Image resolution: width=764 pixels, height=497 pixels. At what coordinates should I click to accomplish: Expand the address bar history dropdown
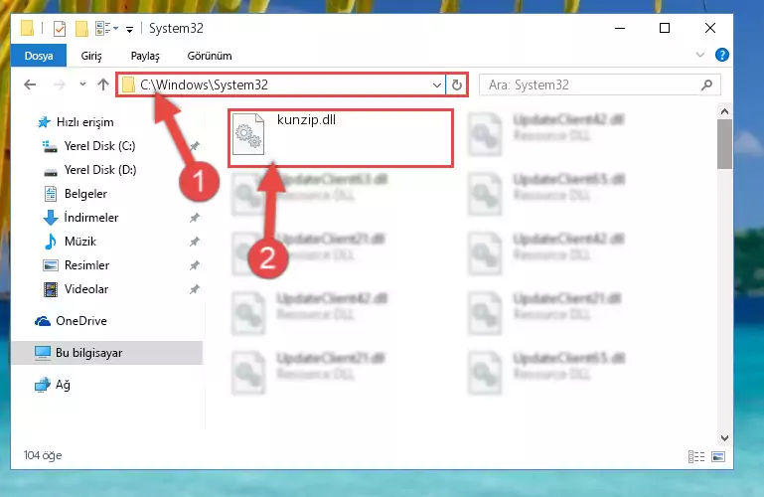[436, 85]
